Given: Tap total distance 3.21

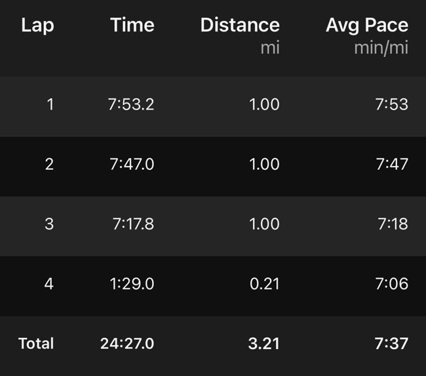Looking at the screenshot, I should 265,343.
